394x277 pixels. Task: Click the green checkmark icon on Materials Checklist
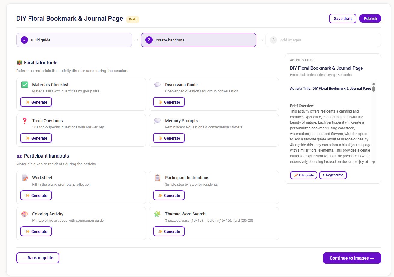24,84
